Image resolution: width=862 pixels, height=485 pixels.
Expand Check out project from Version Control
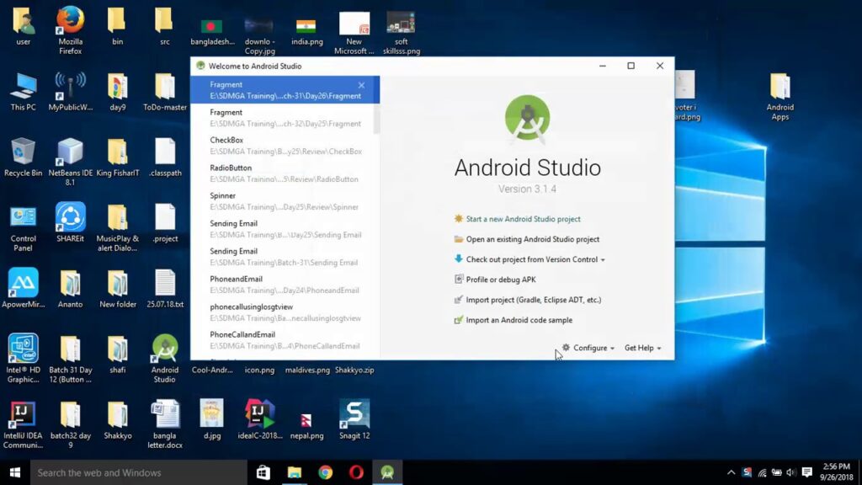[535, 259]
